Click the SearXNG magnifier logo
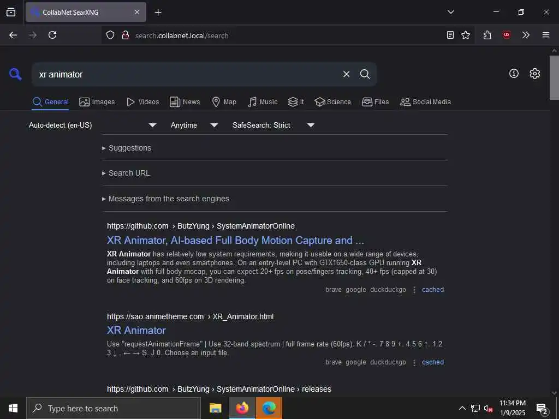Viewport: 559px width, 419px height. click(15, 74)
